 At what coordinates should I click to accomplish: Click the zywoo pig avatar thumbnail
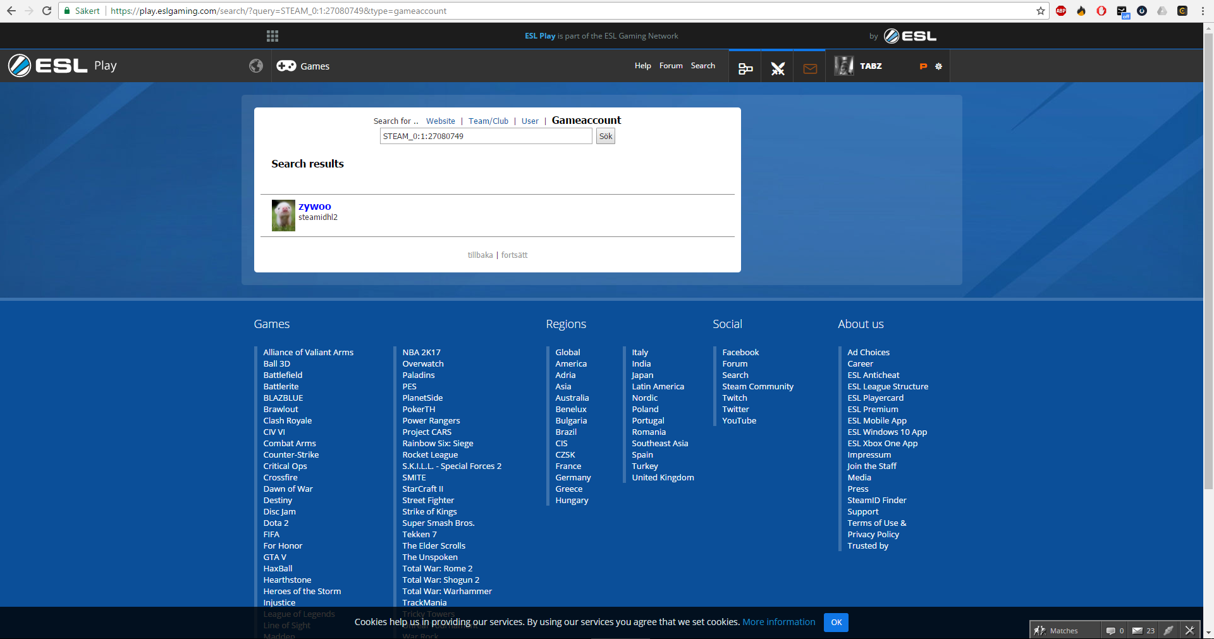pyautogui.click(x=283, y=216)
